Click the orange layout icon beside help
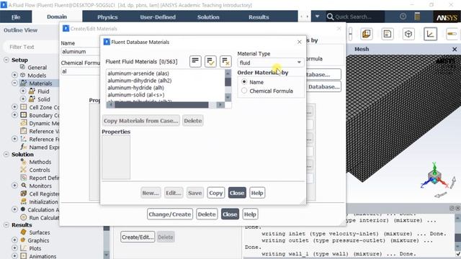 pos(417,17)
